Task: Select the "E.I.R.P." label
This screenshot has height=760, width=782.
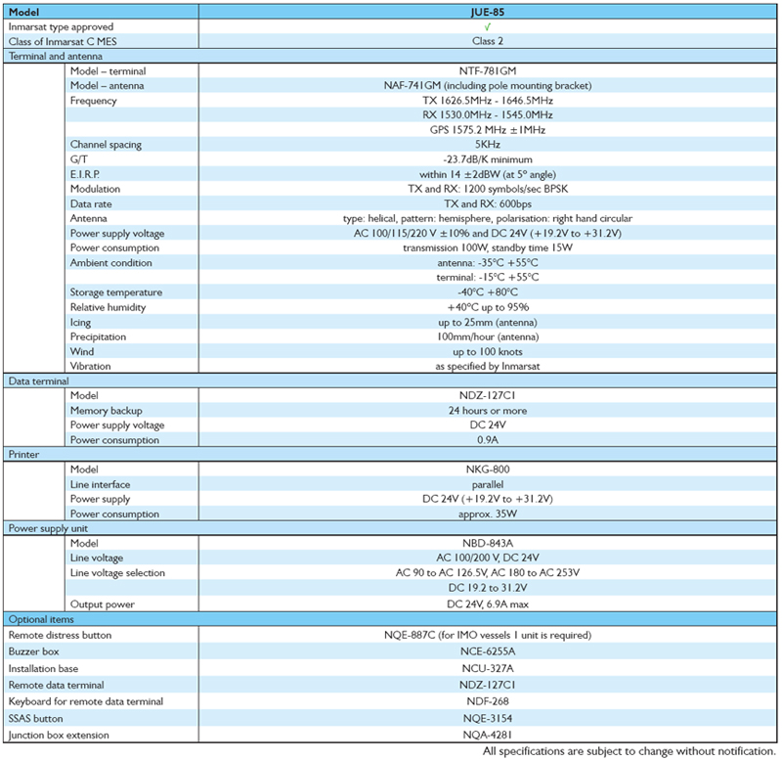Action: point(85,174)
